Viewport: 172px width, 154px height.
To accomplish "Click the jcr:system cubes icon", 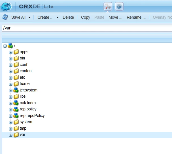I will click(x=16, y=90).
